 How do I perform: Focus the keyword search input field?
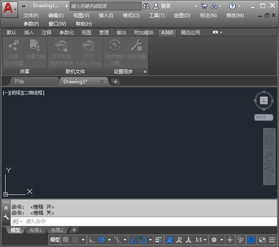click(106, 6)
